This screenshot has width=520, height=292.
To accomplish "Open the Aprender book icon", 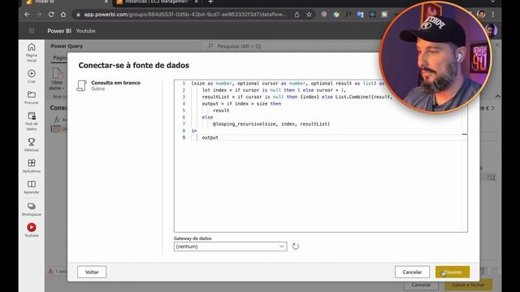I will (32, 184).
